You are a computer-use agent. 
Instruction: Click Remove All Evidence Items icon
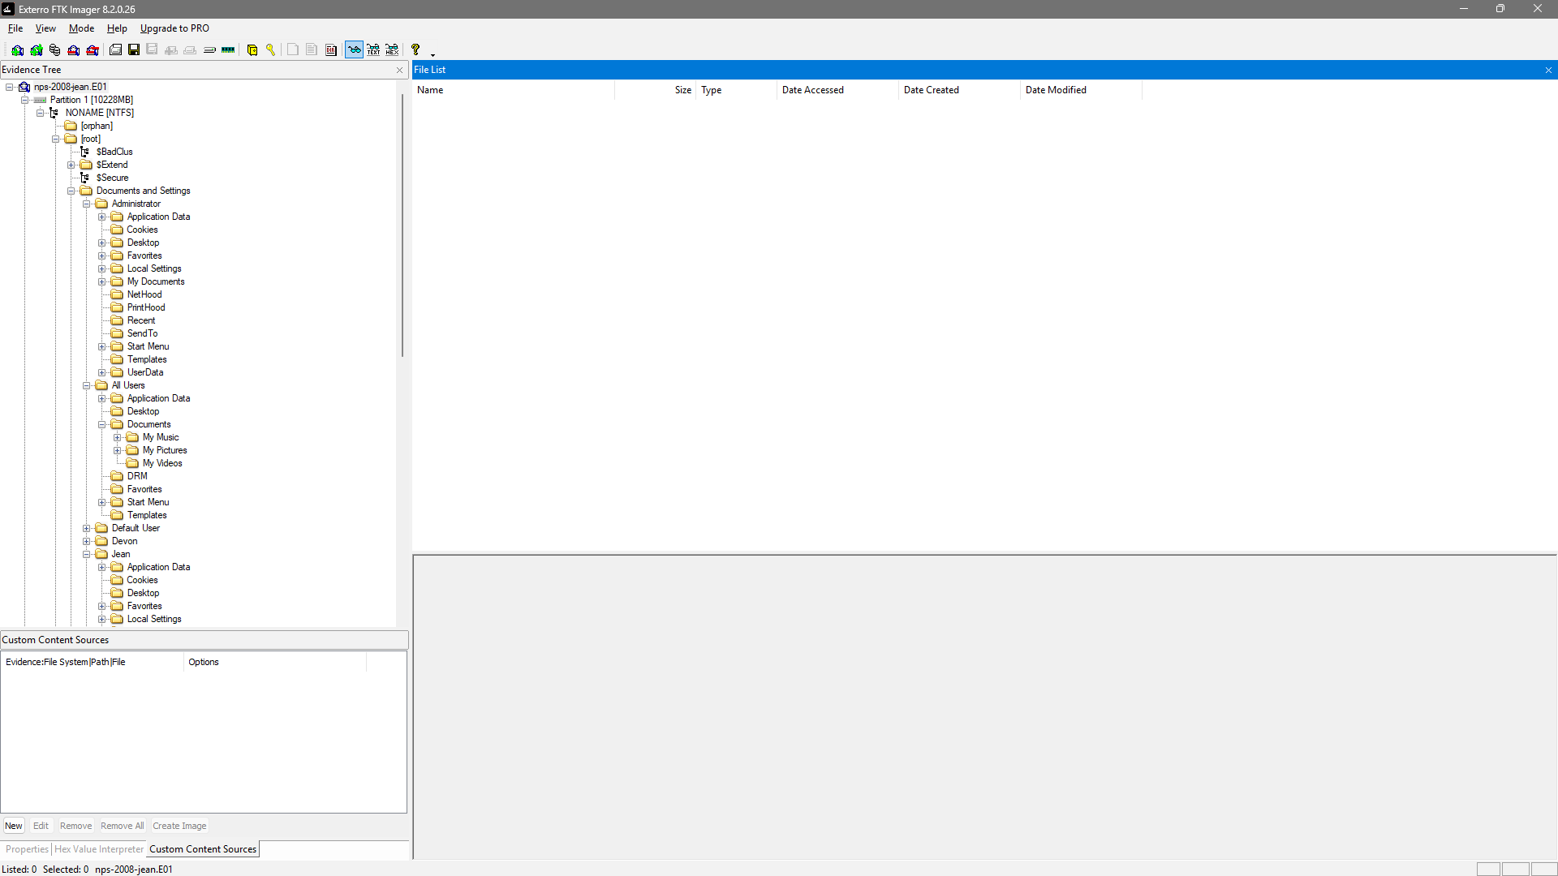[x=93, y=50]
